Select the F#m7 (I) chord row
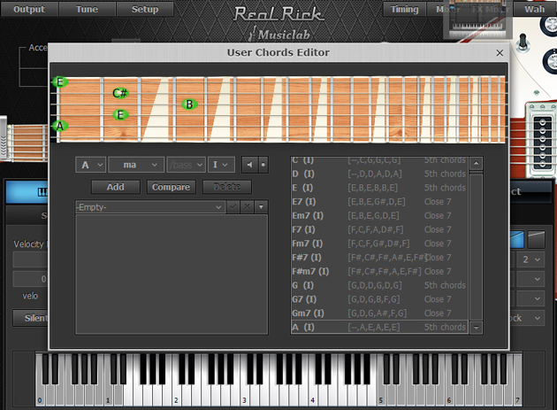This screenshot has width=557, height=410. point(379,271)
